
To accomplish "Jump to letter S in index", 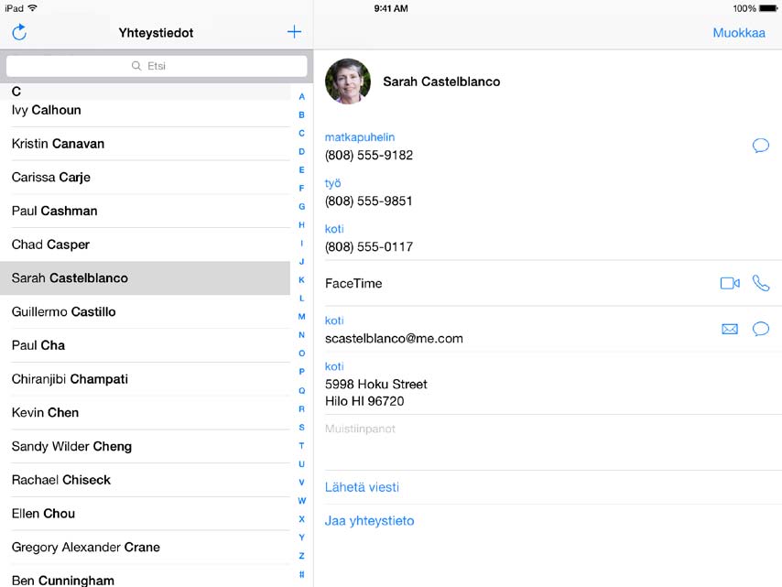I will pos(302,428).
